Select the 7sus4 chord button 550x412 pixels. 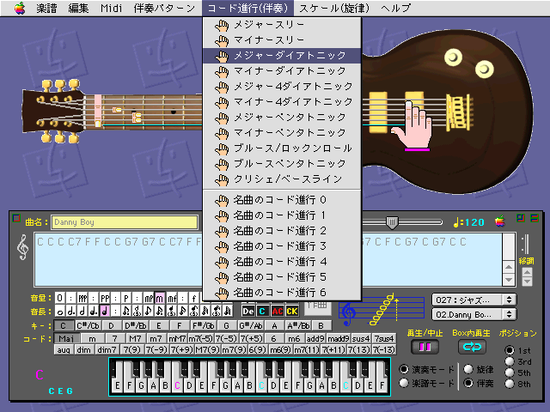[x=384, y=338]
